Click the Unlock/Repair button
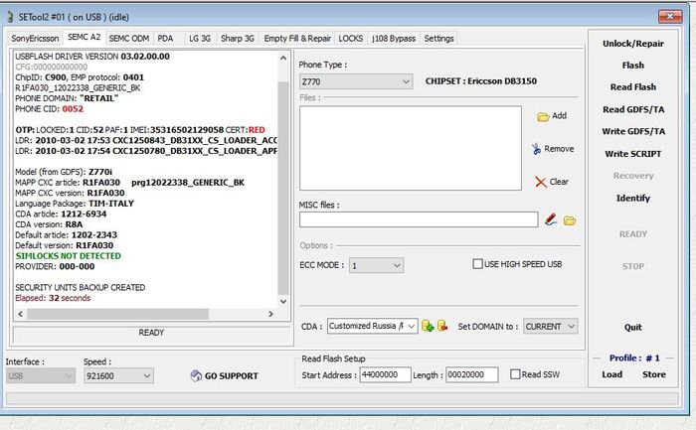The image size is (696, 430). point(633,44)
